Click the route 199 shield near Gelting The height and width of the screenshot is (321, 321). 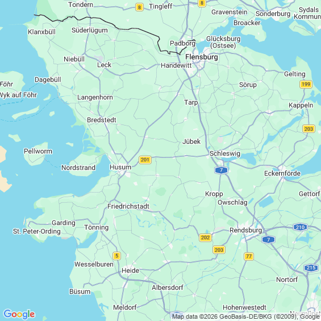(306, 84)
